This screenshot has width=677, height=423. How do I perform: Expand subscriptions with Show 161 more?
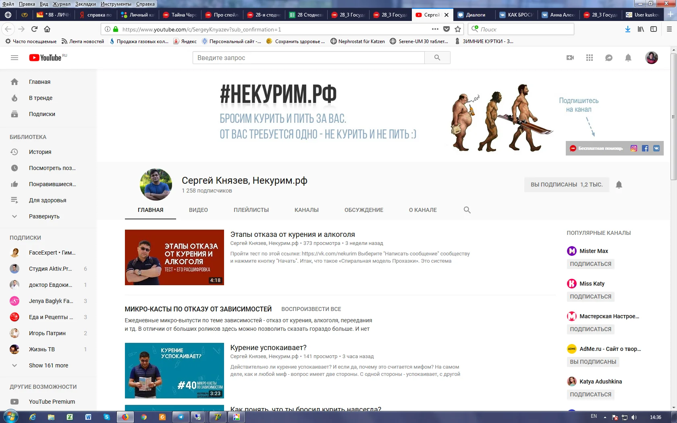[x=48, y=365]
